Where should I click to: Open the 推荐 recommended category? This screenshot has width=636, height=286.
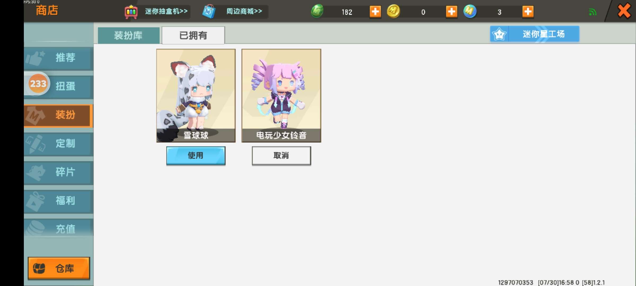59,58
